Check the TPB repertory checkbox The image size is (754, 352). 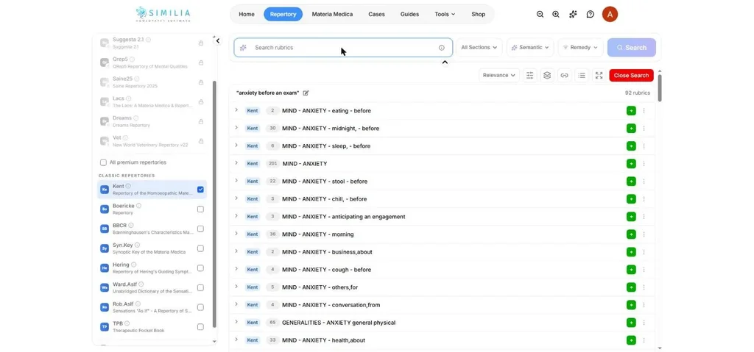[200, 327]
